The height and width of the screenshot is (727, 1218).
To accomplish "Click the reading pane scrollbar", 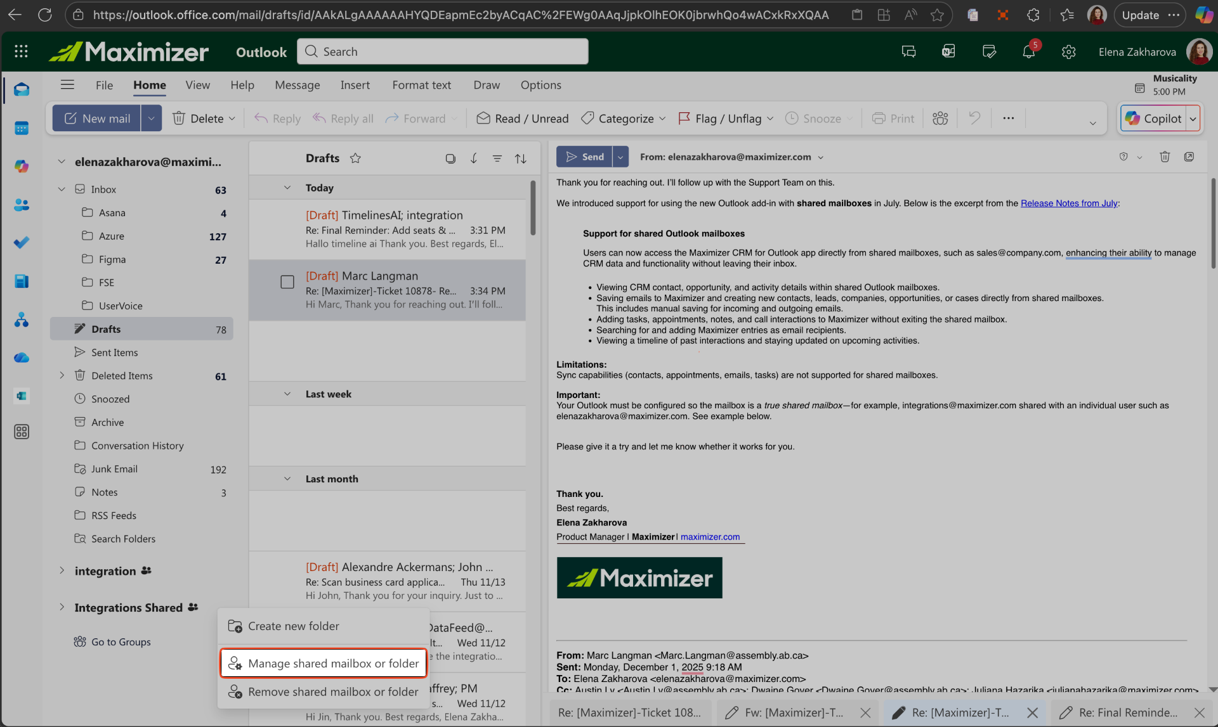I will point(1213,222).
